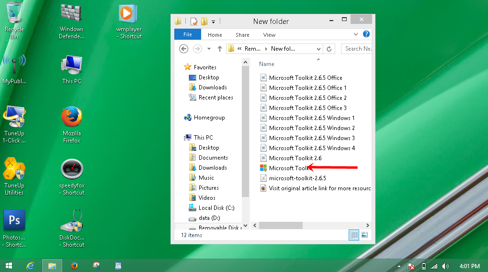Screen dimensions: 488x272
Task: Select TuneUp Utilities desktop icon
Action: [14, 176]
